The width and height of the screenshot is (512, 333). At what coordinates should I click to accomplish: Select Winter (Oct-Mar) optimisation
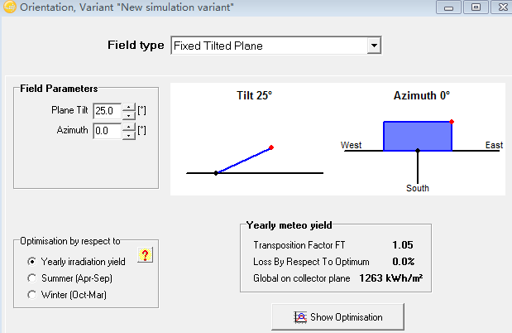pos(32,295)
